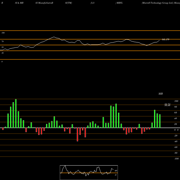Click the MR label above the histogram
Viewport: 180px width, 180px height.
point(161,94)
